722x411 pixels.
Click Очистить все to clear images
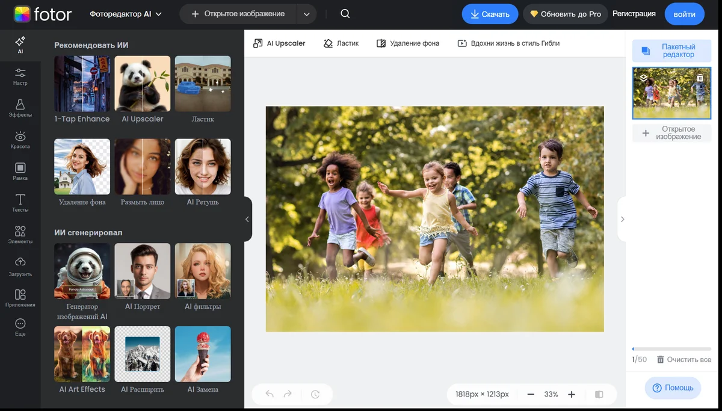tap(684, 359)
